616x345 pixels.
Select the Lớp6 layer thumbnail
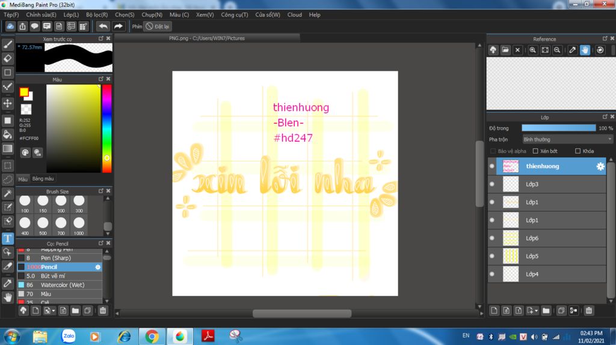(511, 238)
